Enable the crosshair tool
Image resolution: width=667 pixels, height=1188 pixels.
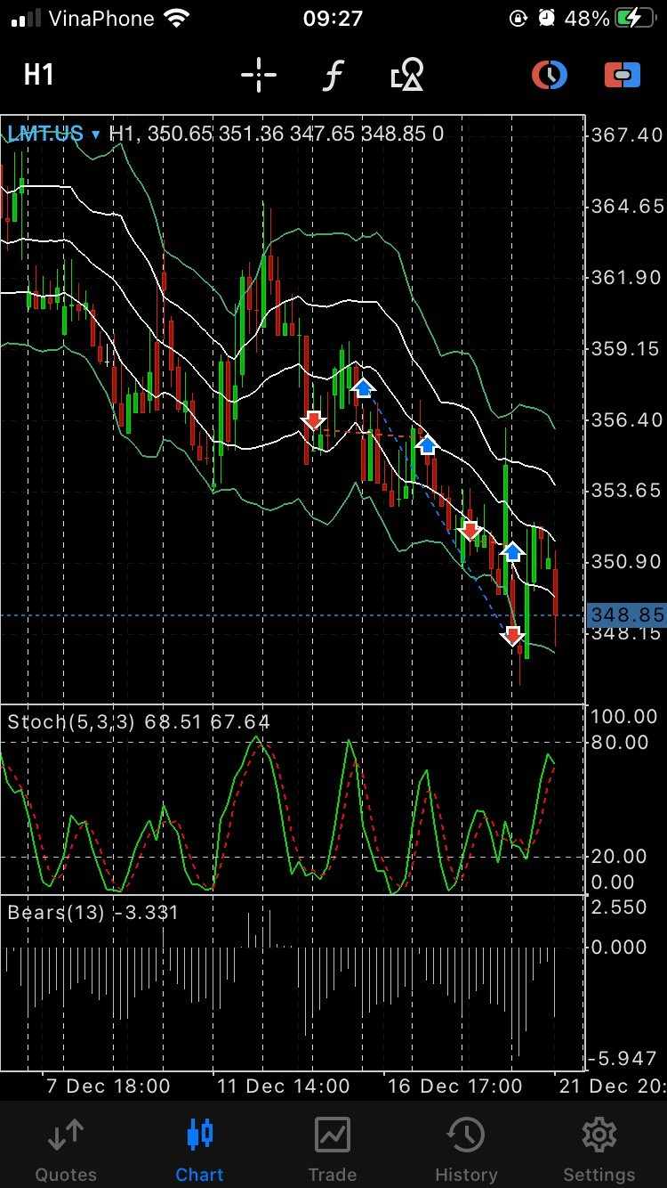(259, 75)
